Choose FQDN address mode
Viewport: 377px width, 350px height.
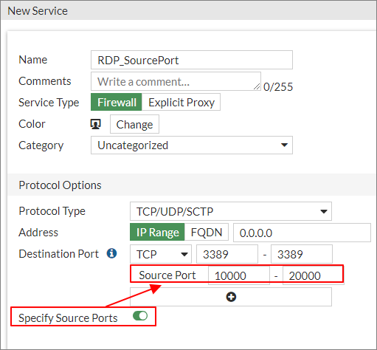[207, 232]
